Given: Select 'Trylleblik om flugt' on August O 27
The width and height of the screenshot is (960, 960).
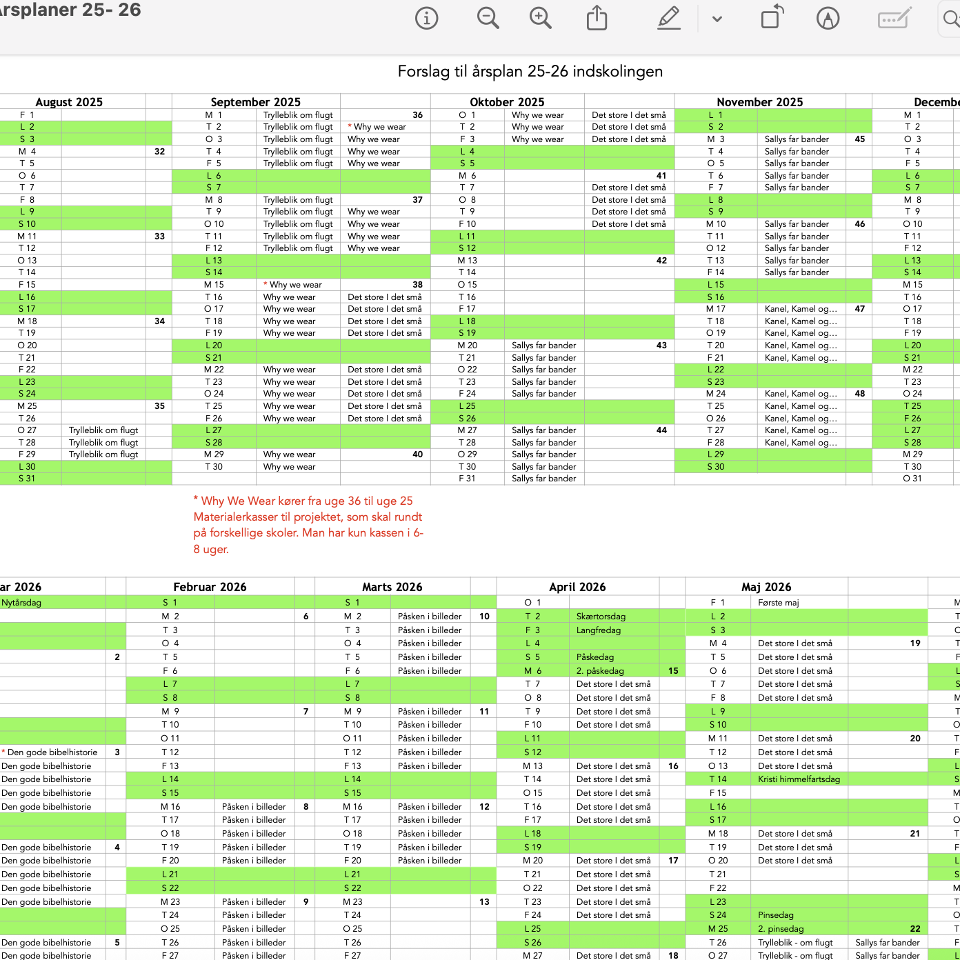Looking at the screenshot, I should pos(103,430).
